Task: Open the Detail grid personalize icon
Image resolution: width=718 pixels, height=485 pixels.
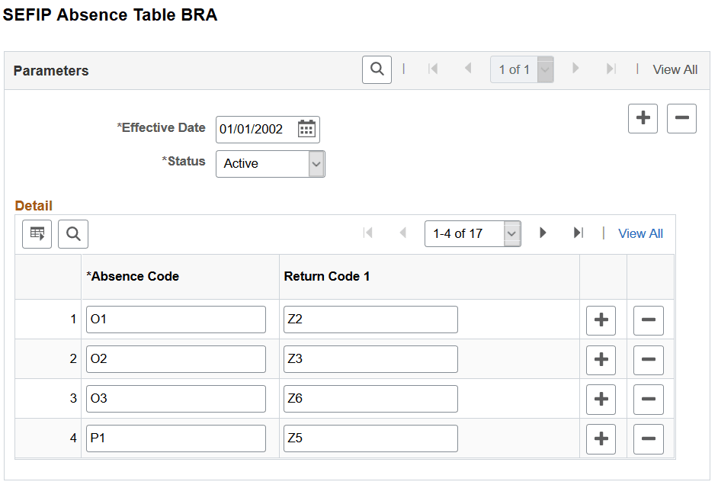Action: click(x=36, y=233)
